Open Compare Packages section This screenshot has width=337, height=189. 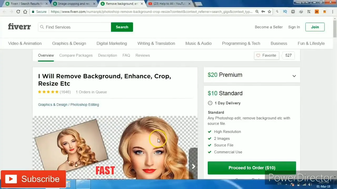coord(76,55)
